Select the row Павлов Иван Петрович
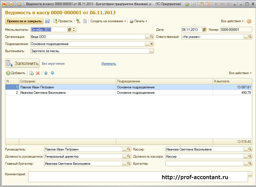Viewport: 256px width, 187px height. click(x=129, y=87)
